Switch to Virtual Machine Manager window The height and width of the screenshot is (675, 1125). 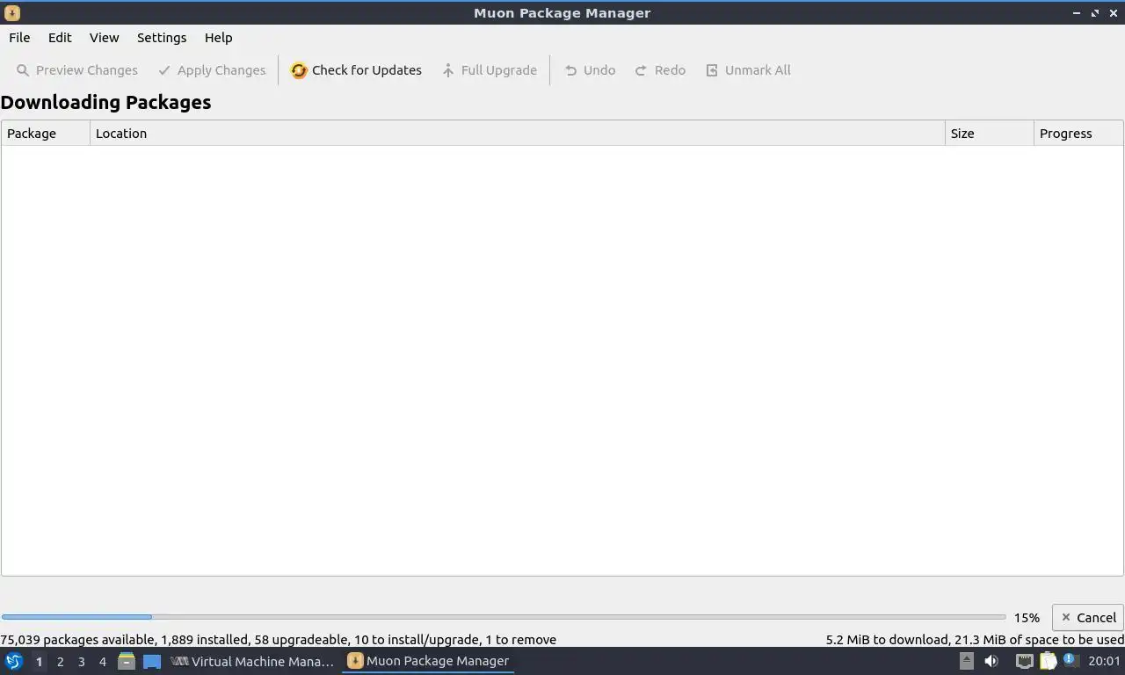click(253, 661)
